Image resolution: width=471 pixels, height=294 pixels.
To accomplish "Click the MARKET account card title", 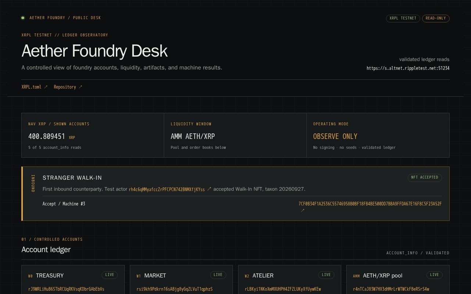I will coord(155,276).
